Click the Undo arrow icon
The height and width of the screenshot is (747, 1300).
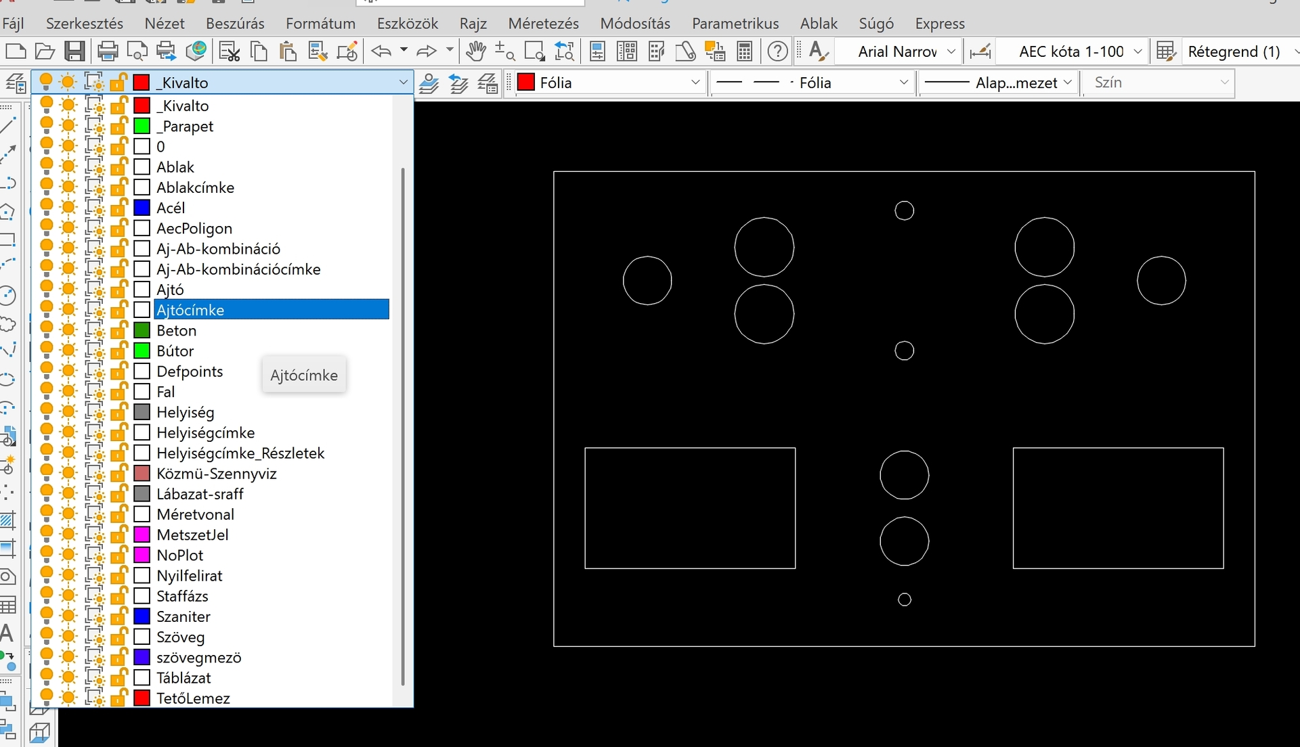click(x=381, y=51)
